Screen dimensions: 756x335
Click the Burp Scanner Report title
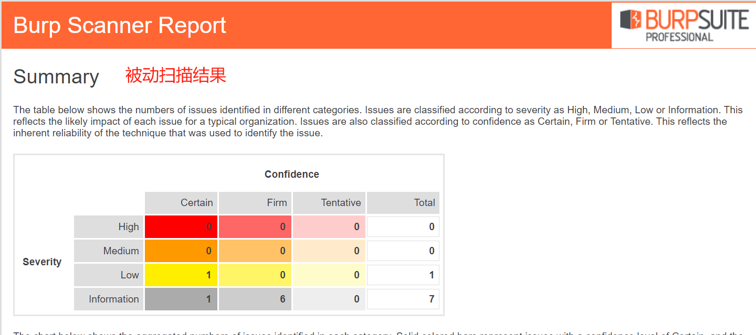pyautogui.click(x=120, y=25)
